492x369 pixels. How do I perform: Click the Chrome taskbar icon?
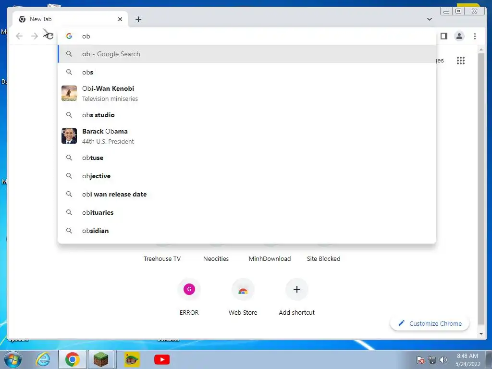(x=73, y=359)
